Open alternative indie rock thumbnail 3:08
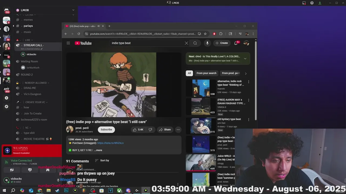Image resolution: width=346 pixels, height=194 pixels. pos(201,88)
